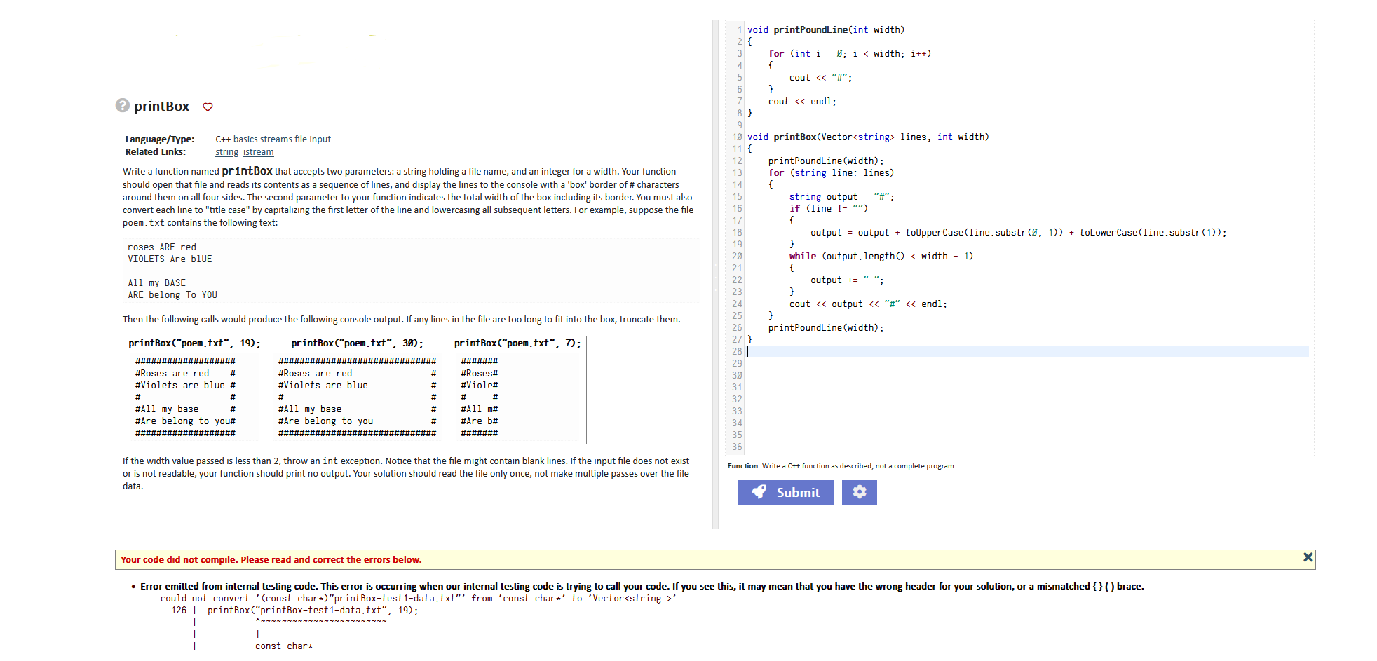Close the compile error panel with X

coord(1308,557)
